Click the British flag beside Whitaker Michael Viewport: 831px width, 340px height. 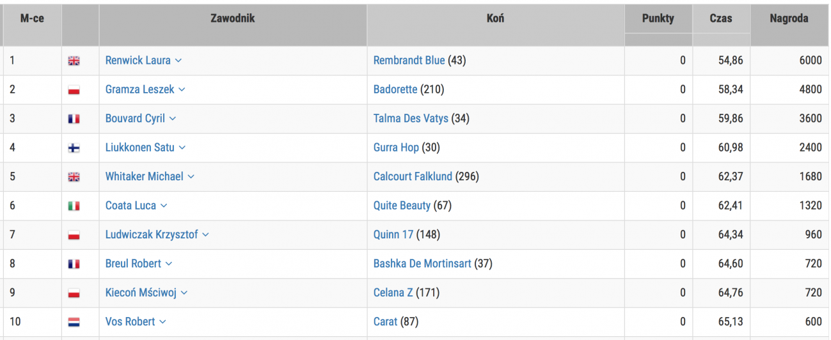click(x=74, y=177)
